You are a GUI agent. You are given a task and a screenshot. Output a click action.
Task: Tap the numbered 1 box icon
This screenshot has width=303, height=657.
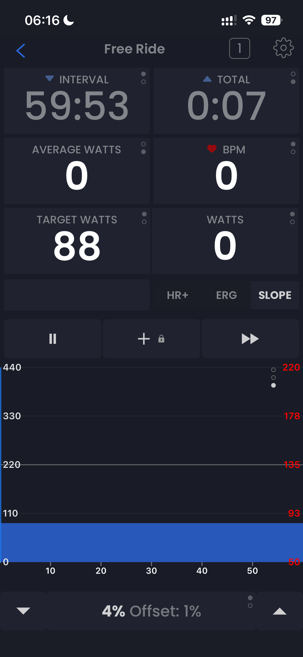240,49
